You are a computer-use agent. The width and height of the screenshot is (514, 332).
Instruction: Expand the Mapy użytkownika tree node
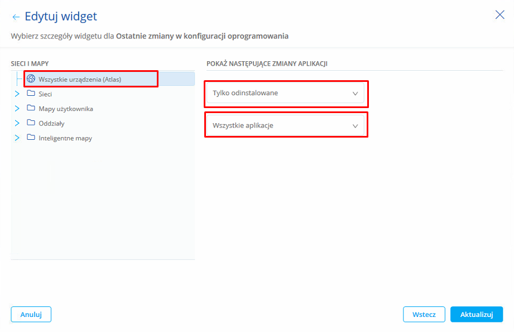[x=17, y=109]
